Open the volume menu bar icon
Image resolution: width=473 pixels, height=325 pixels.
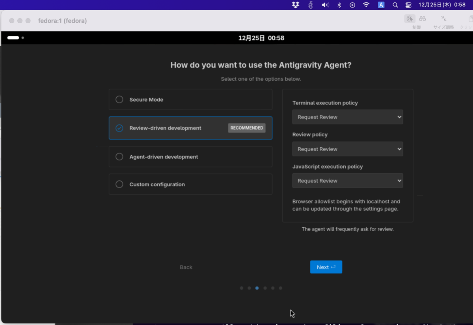coord(325,5)
